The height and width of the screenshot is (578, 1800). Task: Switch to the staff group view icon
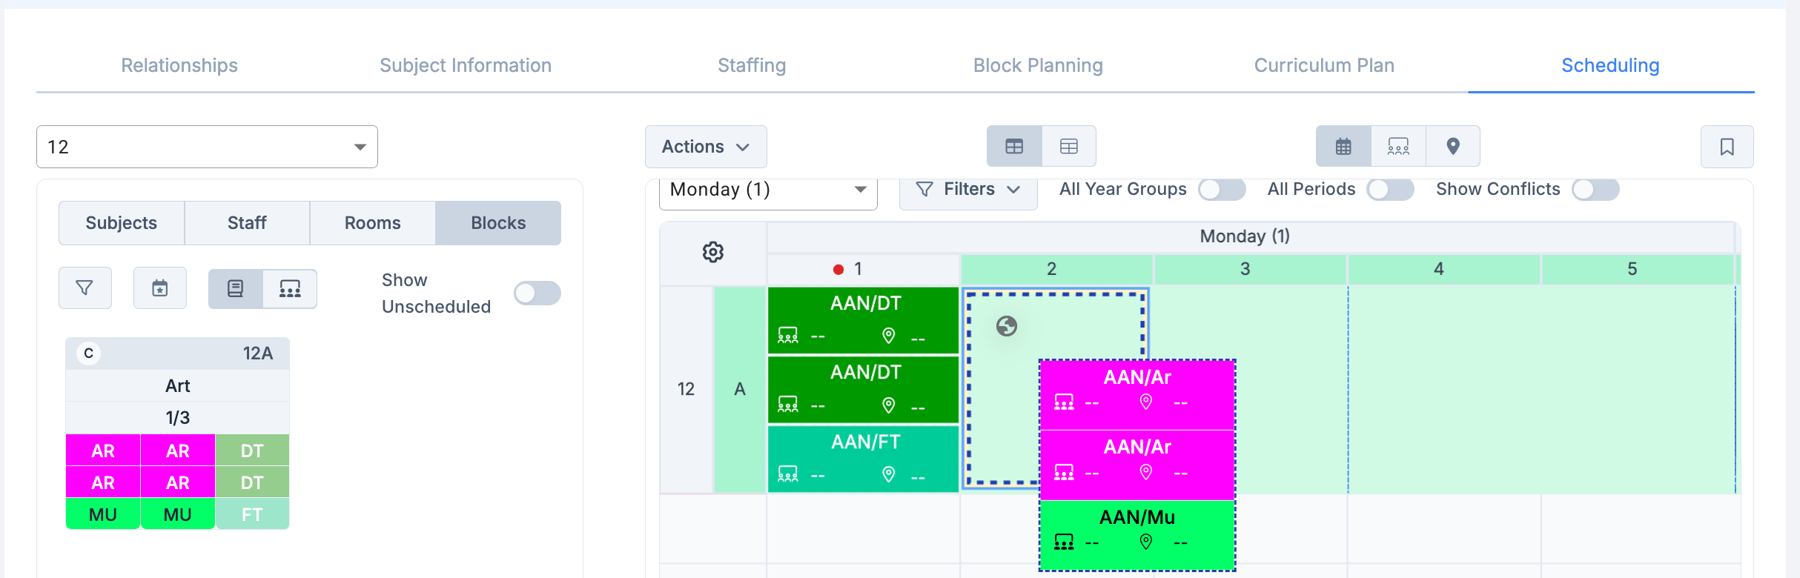coord(1398,147)
